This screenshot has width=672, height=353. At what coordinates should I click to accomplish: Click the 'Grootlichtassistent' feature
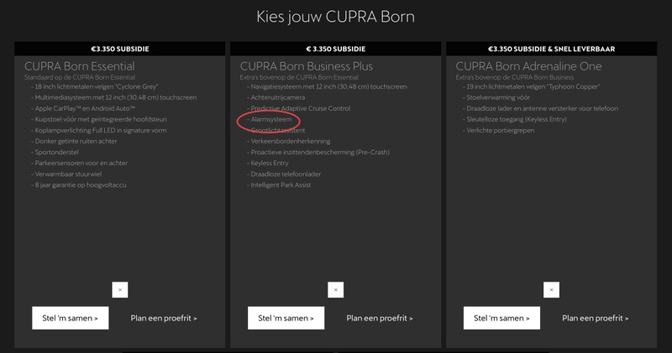pyautogui.click(x=278, y=131)
